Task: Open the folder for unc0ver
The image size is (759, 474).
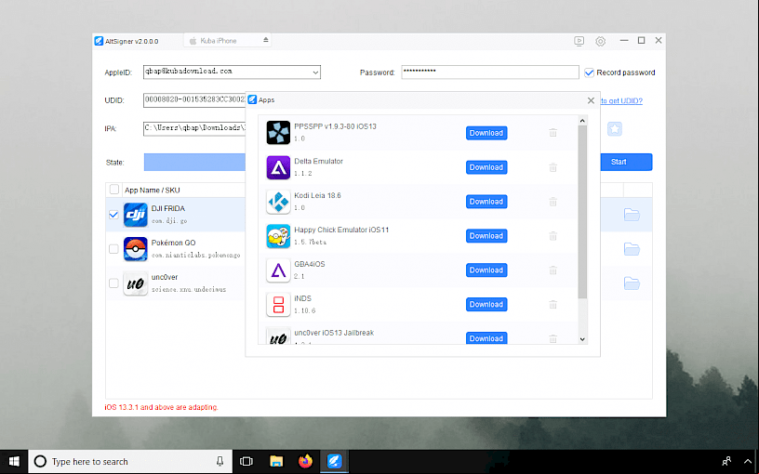Action: coord(632,283)
